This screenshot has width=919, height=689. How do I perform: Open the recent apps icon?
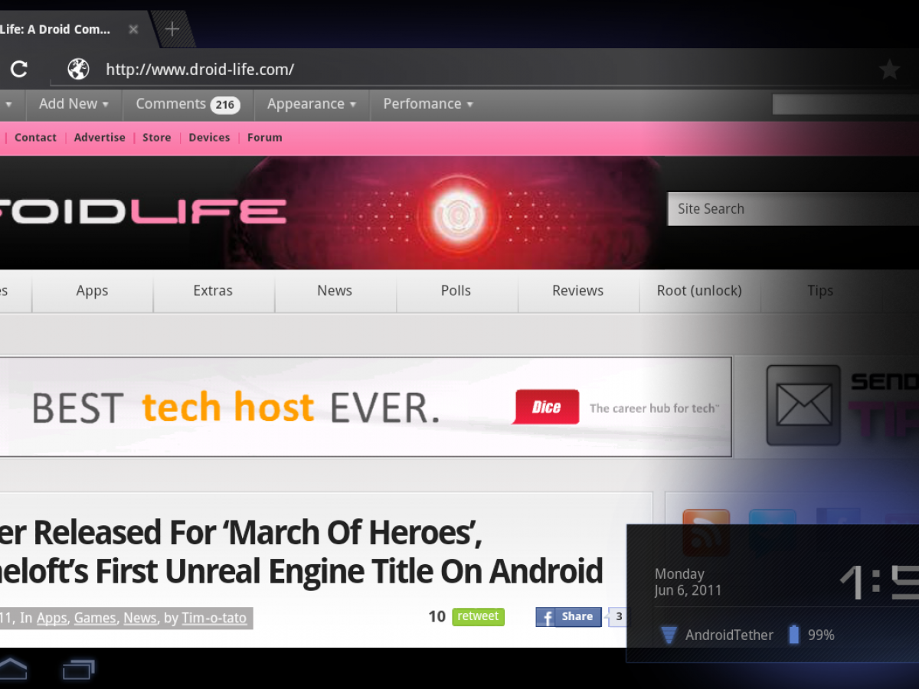tap(78, 670)
